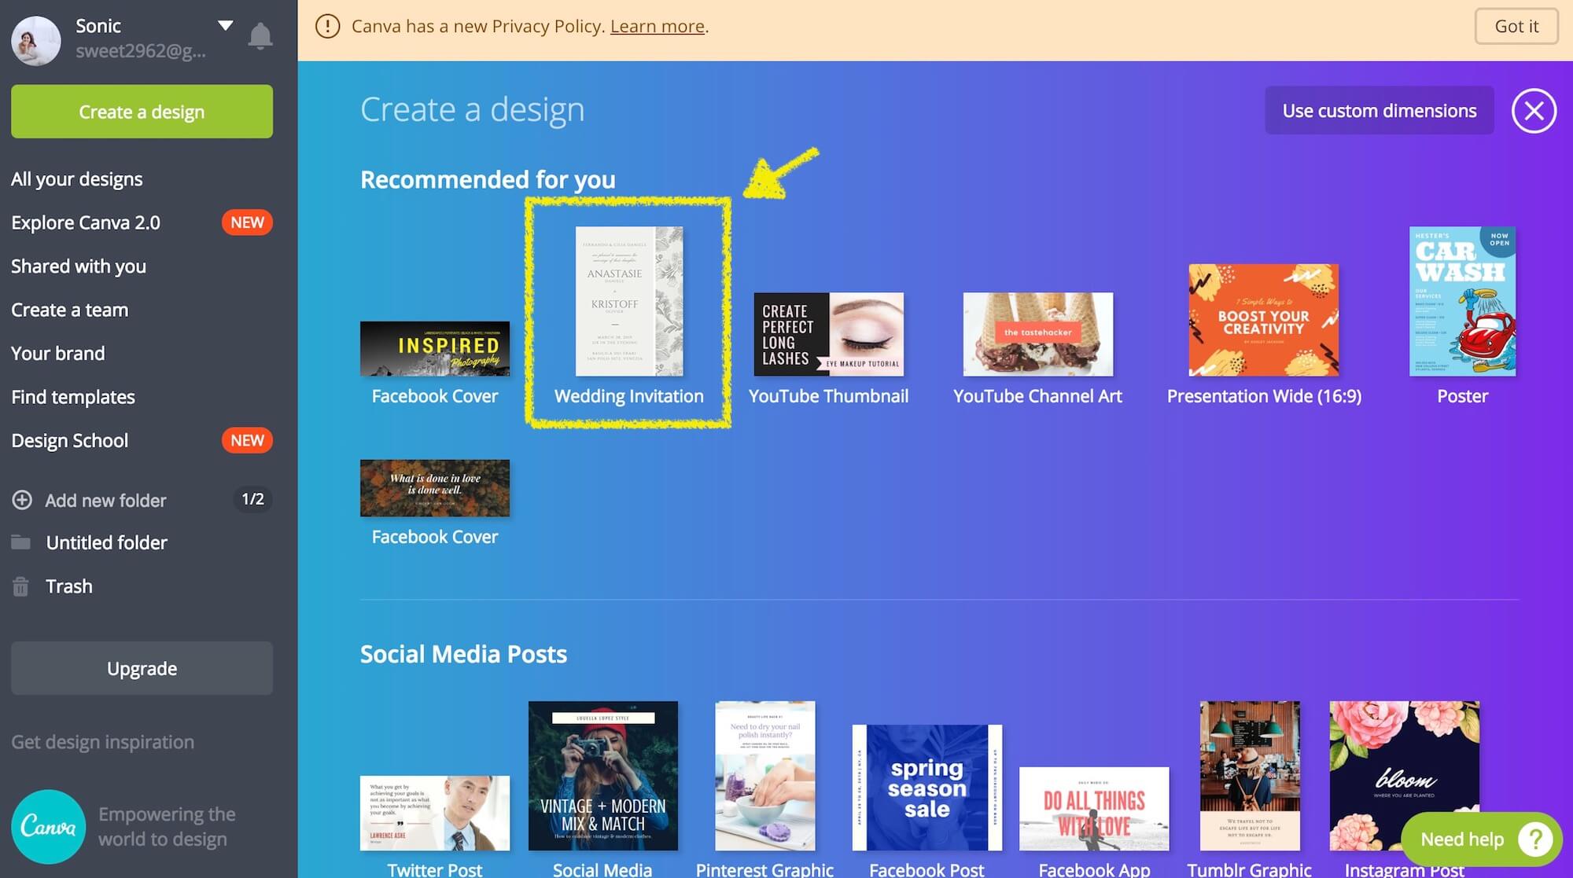This screenshot has width=1573, height=878.
Task: Click the round Canva logo
Action: click(48, 826)
